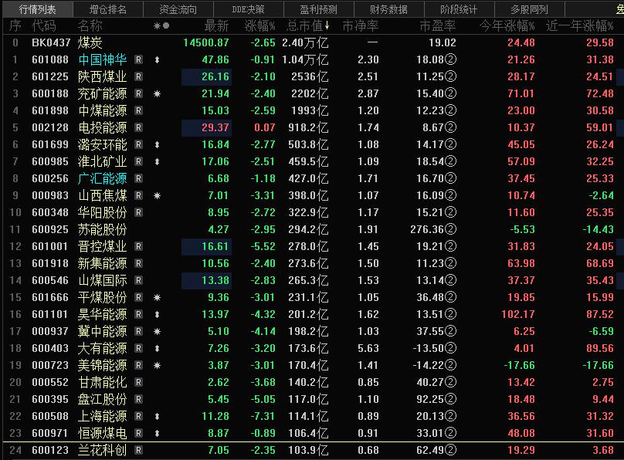Image resolution: width=624 pixels, height=460 pixels.
Task: Open stock 苏能股份 name
Action: pyautogui.click(x=103, y=229)
